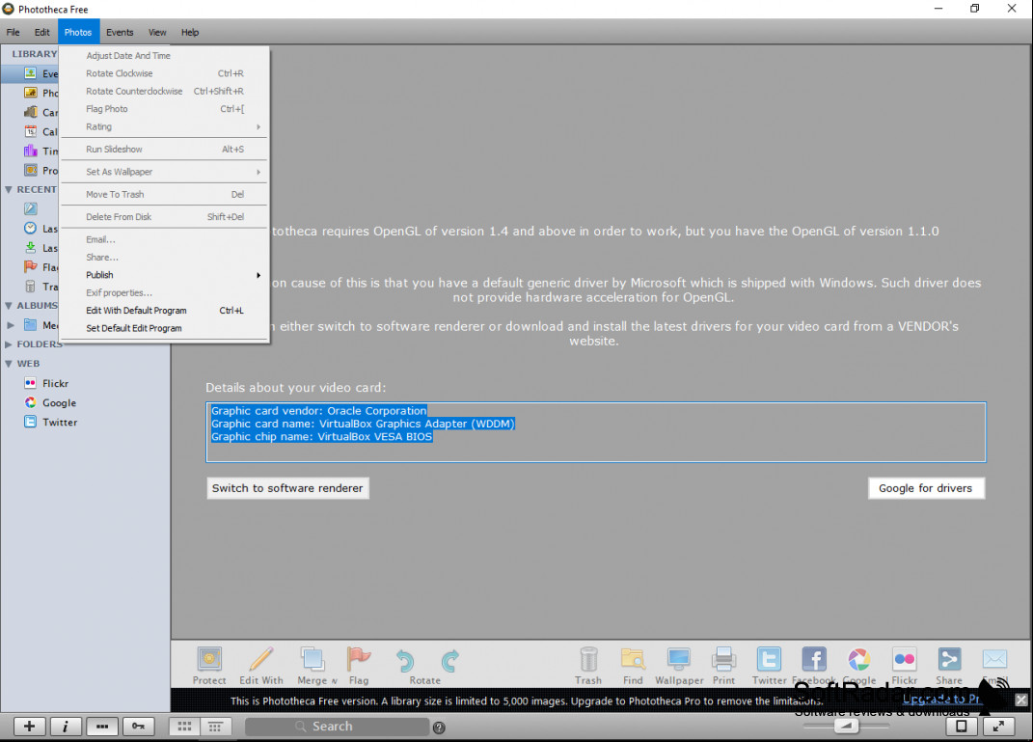Viewport: 1033px width, 742px height.
Task: Collapse the RECENT section in sidebar
Action: pyautogui.click(x=9, y=190)
